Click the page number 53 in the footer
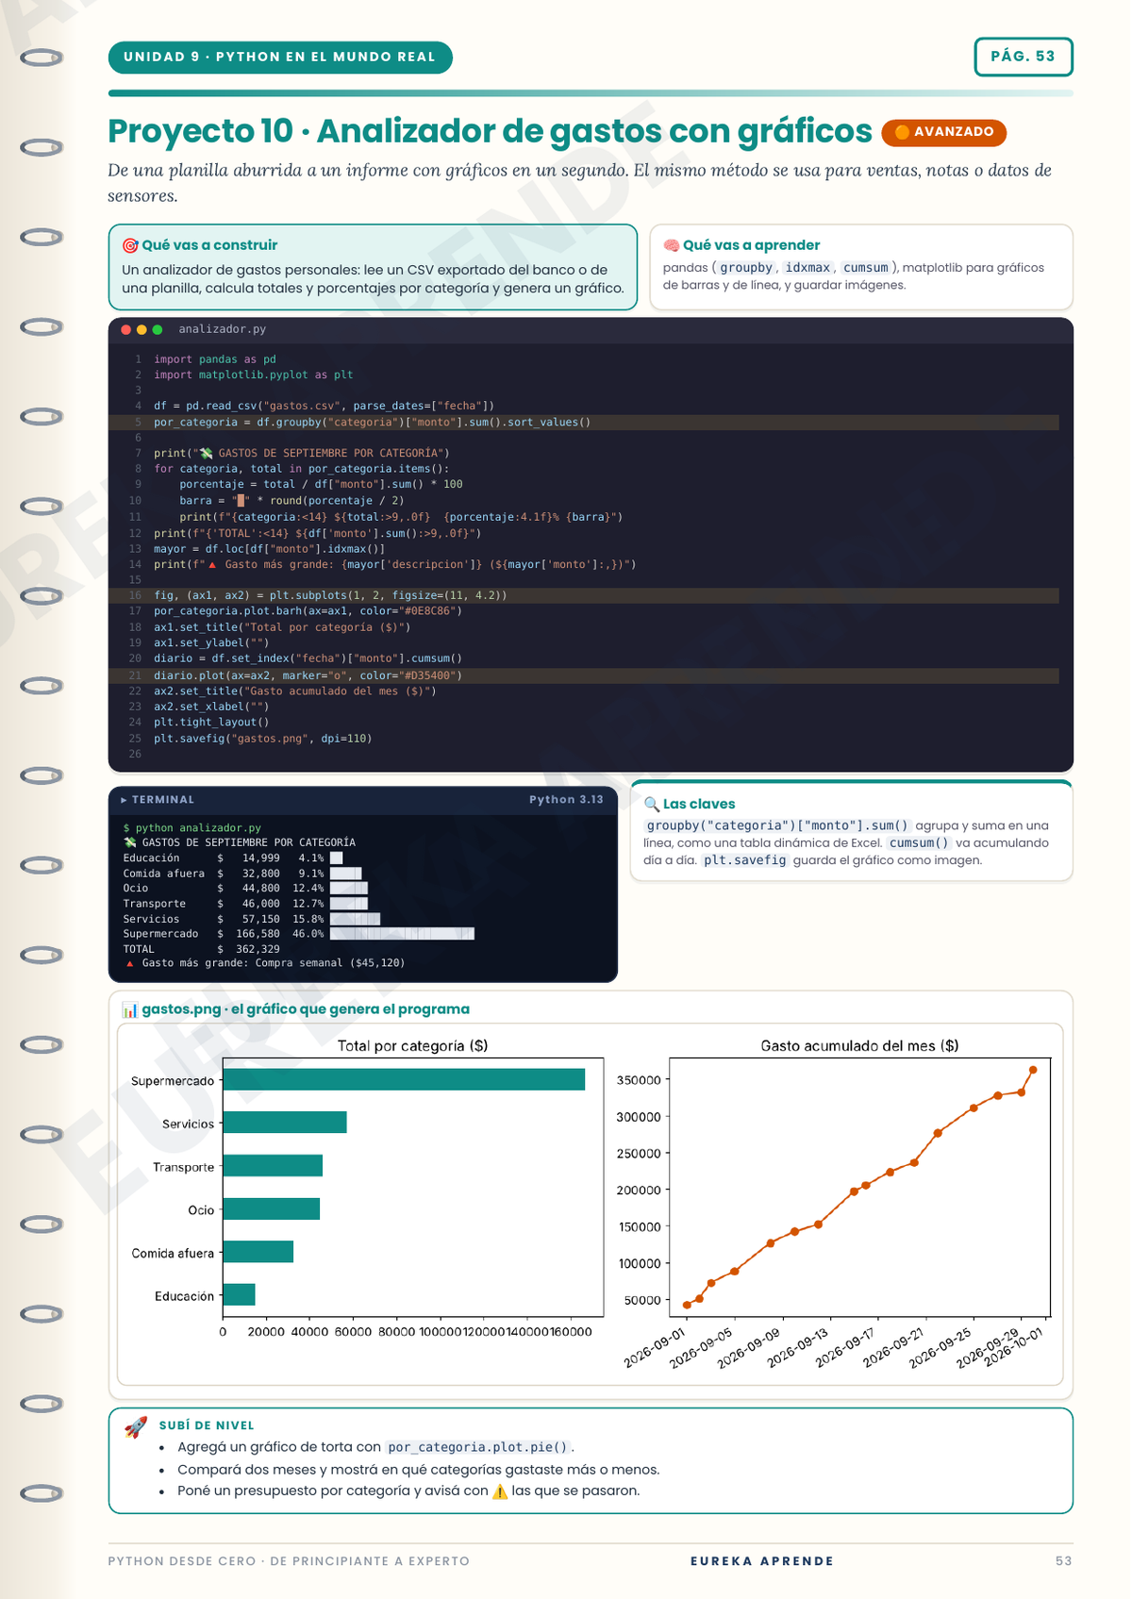1132x1599 pixels. (x=1064, y=1561)
